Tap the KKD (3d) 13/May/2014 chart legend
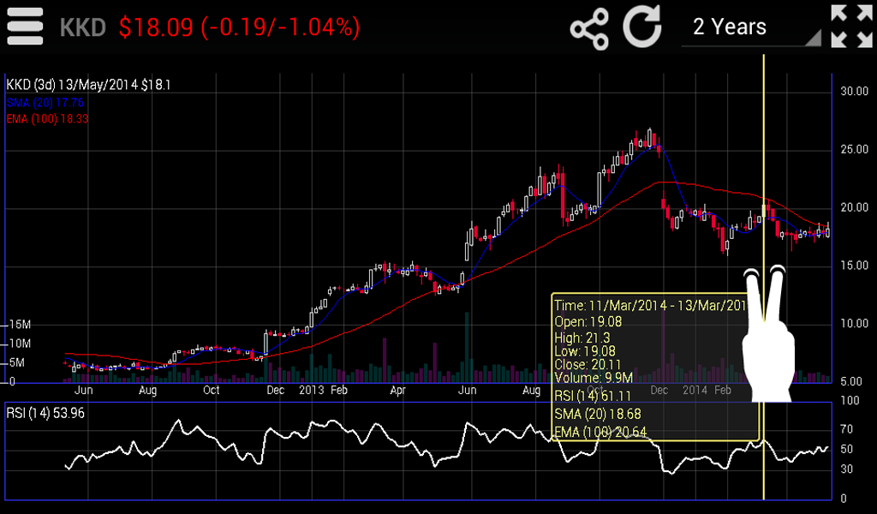 pos(88,85)
